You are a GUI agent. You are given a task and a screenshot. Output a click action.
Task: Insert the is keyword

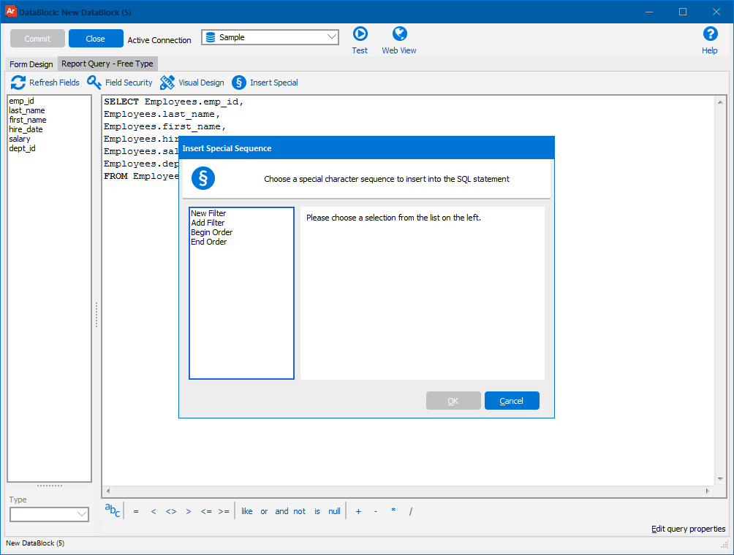click(317, 511)
